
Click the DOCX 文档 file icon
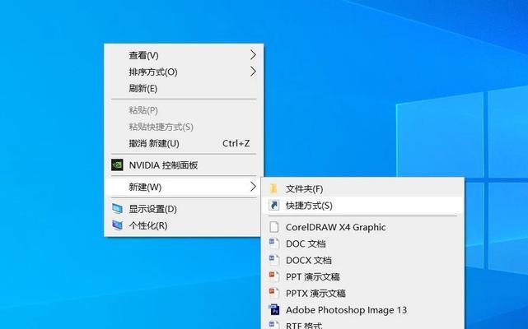pos(273,260)
